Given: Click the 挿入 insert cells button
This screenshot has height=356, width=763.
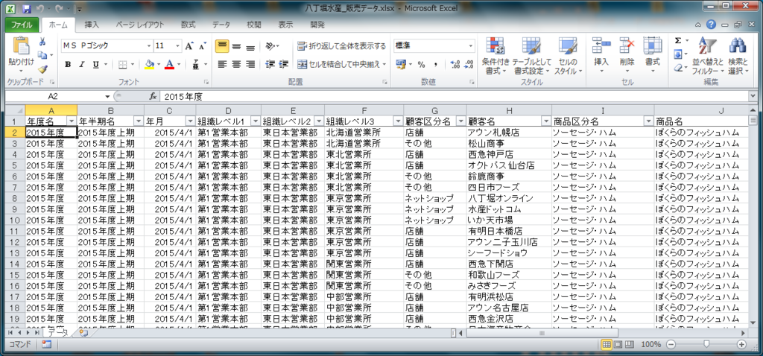Looking at the screenshot, I should pos(601,56).
